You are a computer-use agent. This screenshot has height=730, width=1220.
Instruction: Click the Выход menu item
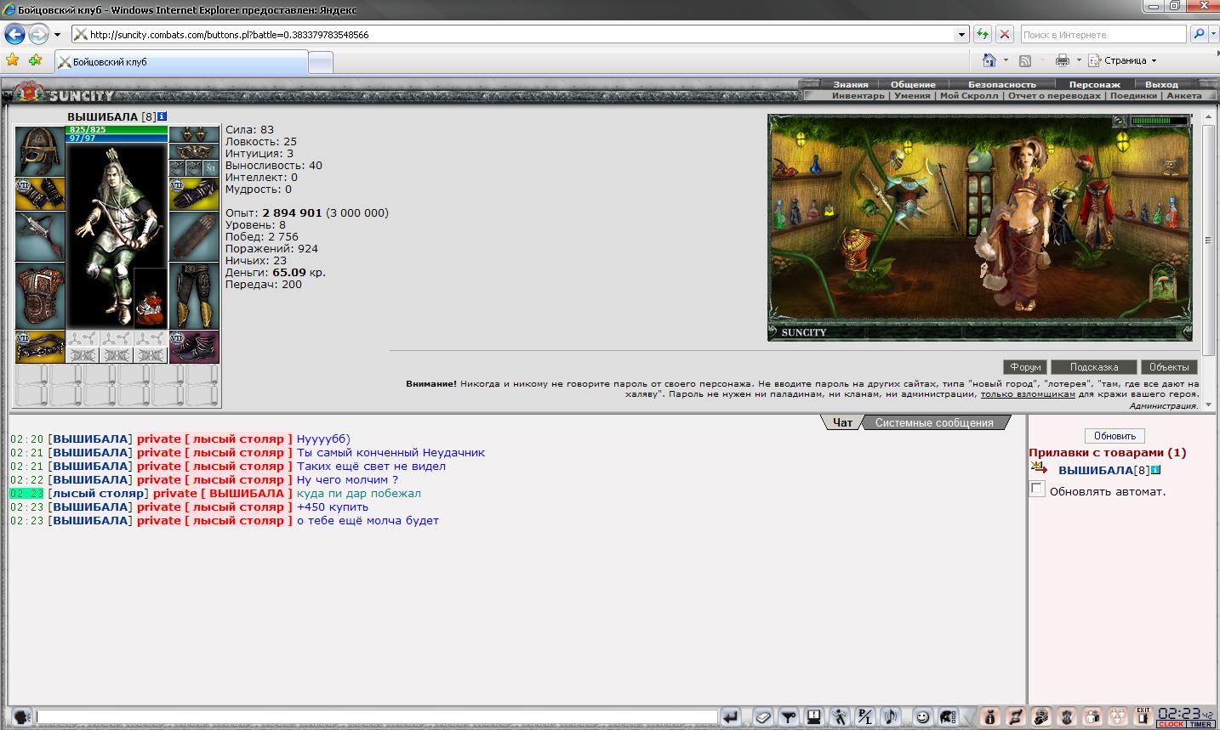[x=1161, y=84]
